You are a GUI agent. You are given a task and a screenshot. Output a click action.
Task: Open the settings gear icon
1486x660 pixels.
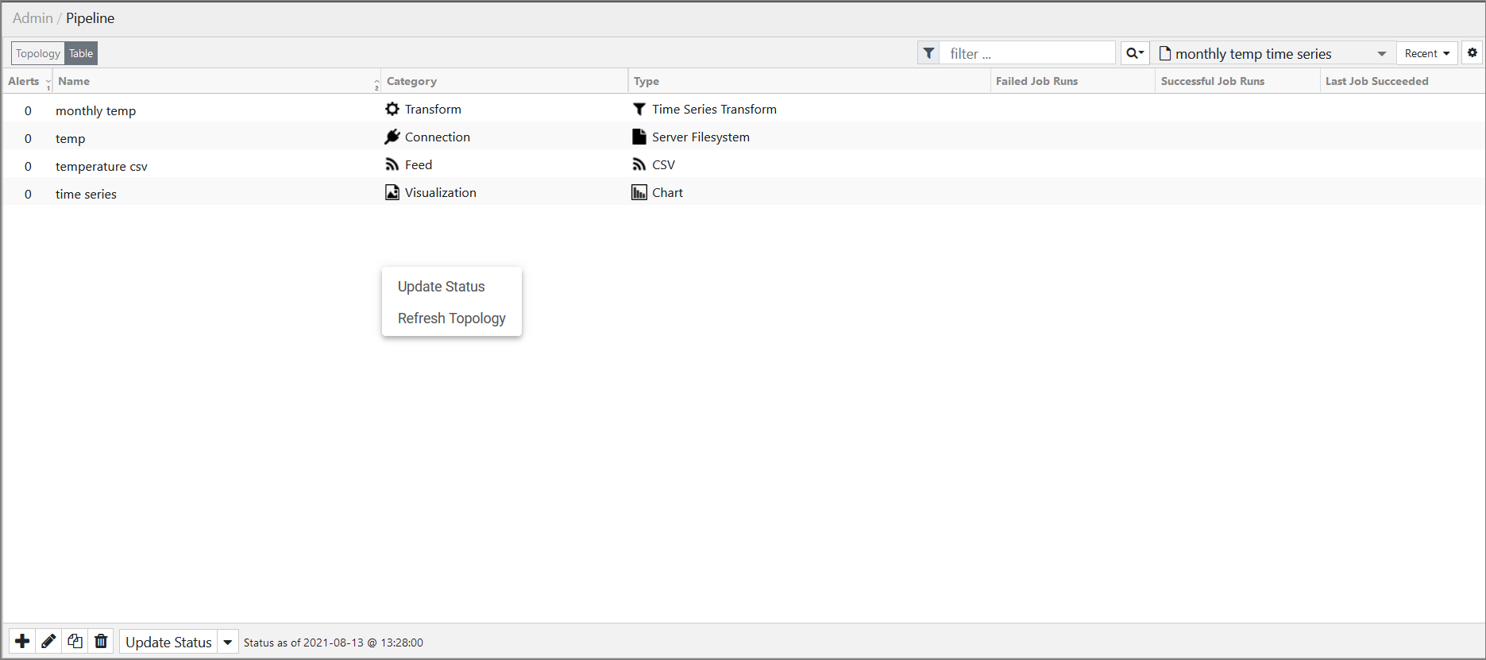coord(1472,53)
